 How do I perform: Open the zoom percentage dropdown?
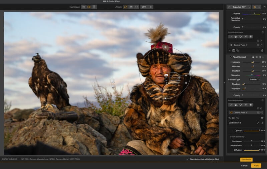pos(147,7)
